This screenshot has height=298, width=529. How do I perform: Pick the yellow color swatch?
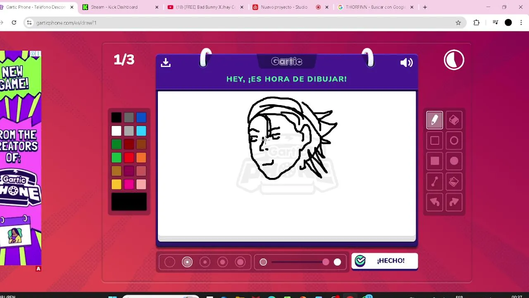coord(116,184)
